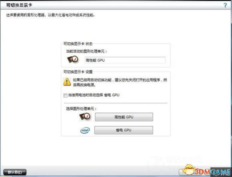Click the Intel logo icon
The width and height of the screenshot is (232, 177).
[85, 130]
